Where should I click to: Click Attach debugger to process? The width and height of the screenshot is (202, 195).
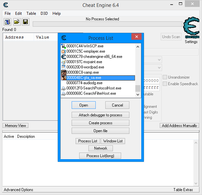click(100, 115)
